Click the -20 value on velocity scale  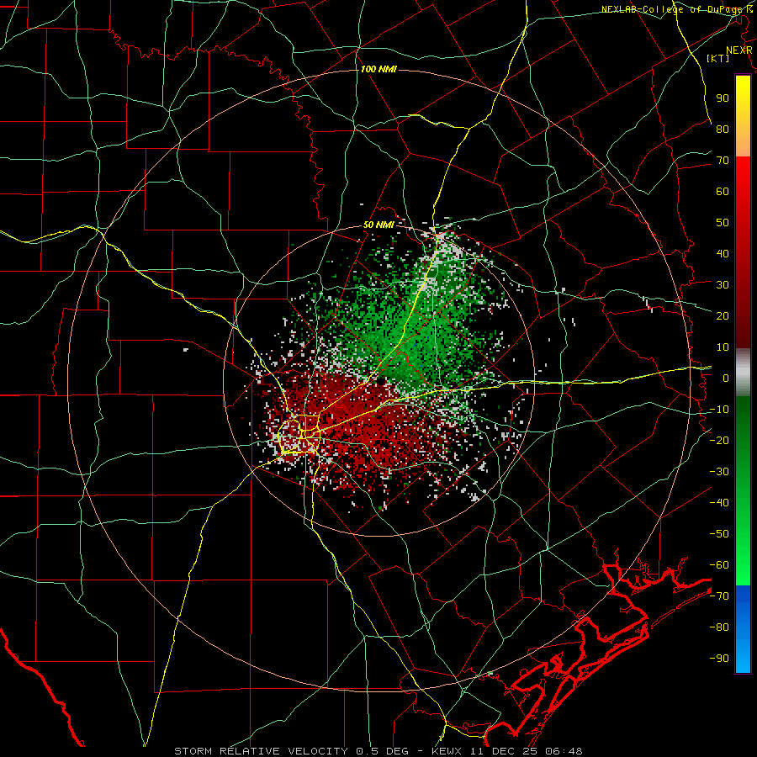(x=719, y=440)
